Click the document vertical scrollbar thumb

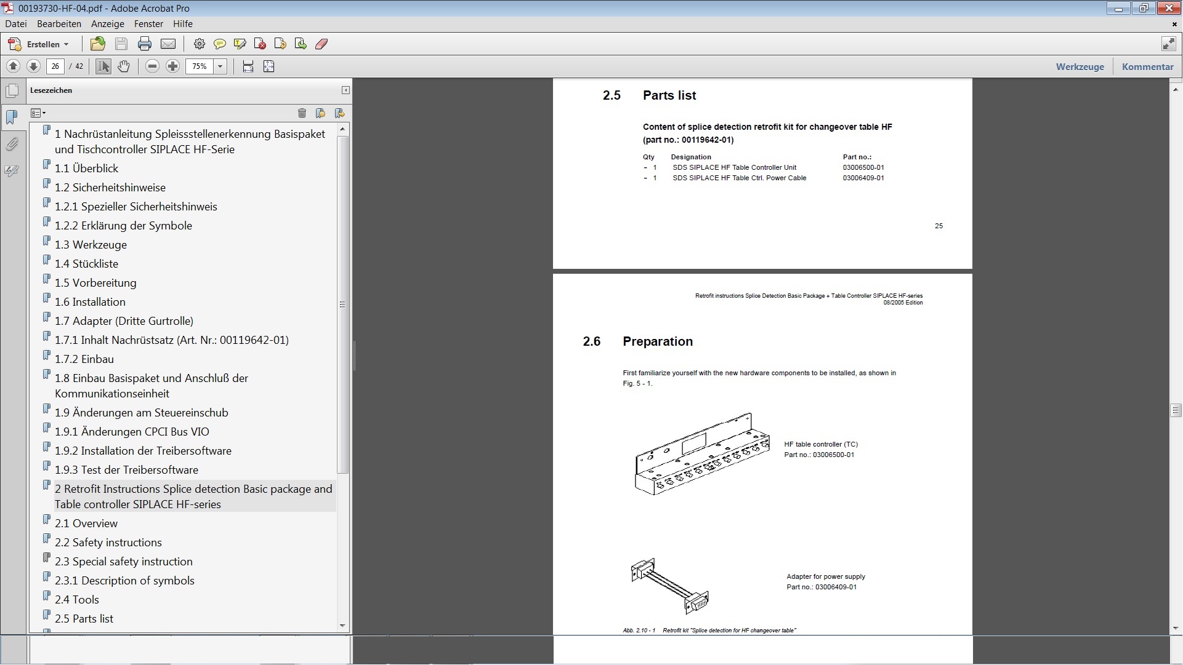pos(1176,410)
